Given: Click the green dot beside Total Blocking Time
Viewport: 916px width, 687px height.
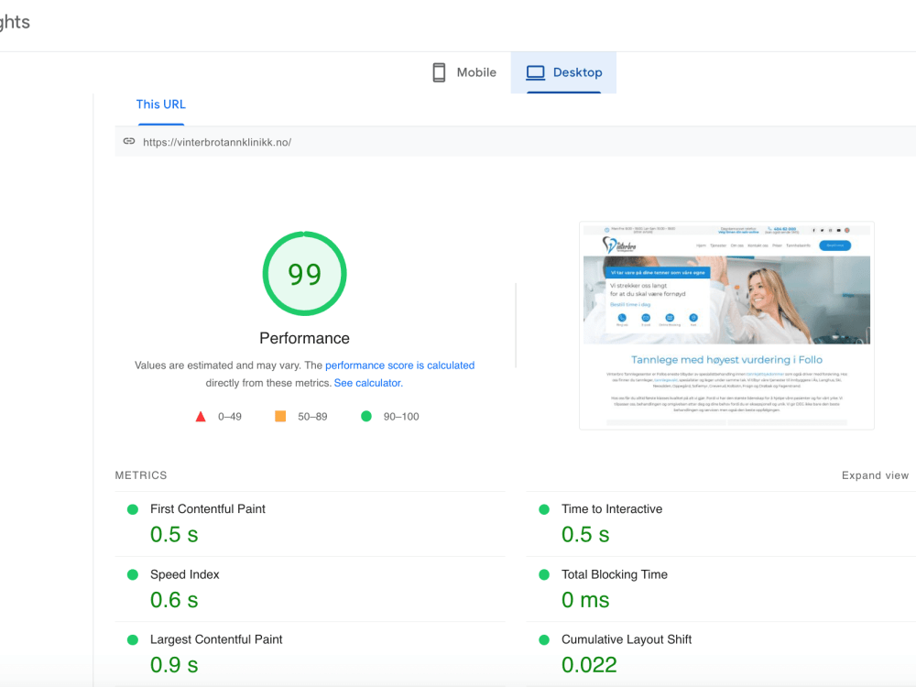Looking at the screenshot, I should click(544, 575).
